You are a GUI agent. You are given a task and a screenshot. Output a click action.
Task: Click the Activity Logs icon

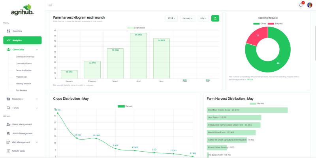8,151
